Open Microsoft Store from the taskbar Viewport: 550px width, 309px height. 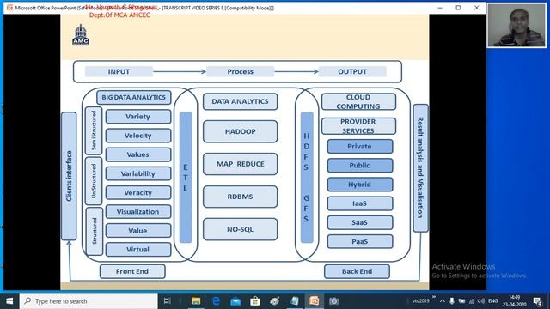(x=255, y=301)
